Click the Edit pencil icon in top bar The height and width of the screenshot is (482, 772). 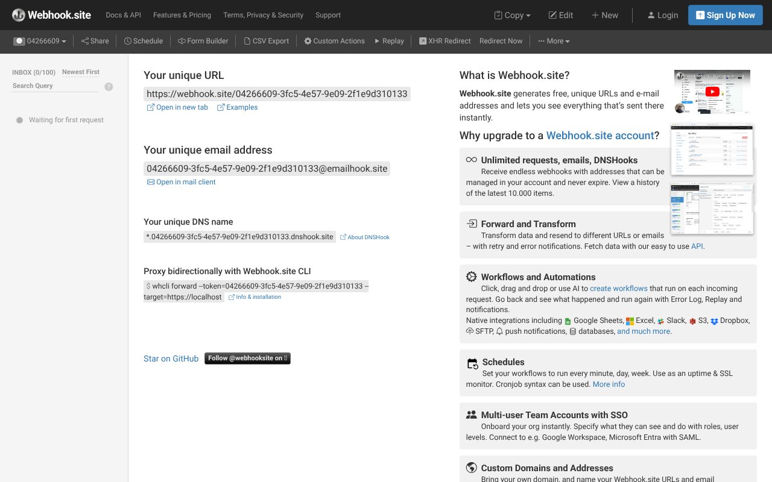[551, 15]
